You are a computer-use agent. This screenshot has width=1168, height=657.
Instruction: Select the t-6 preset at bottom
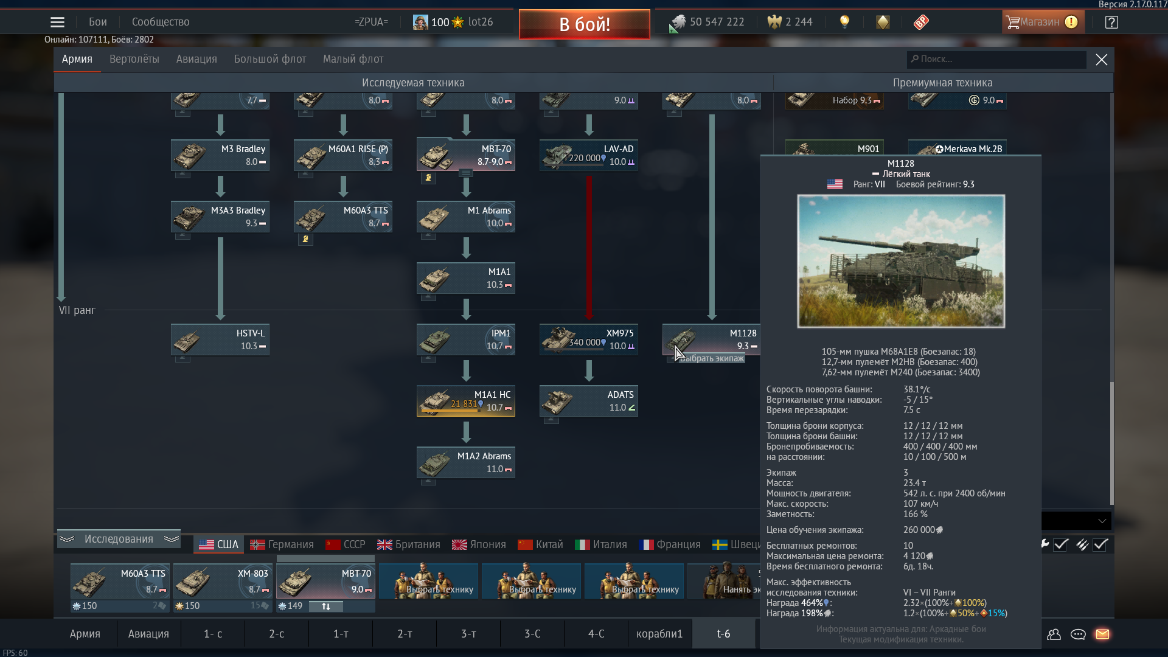[x=723, y=634]
